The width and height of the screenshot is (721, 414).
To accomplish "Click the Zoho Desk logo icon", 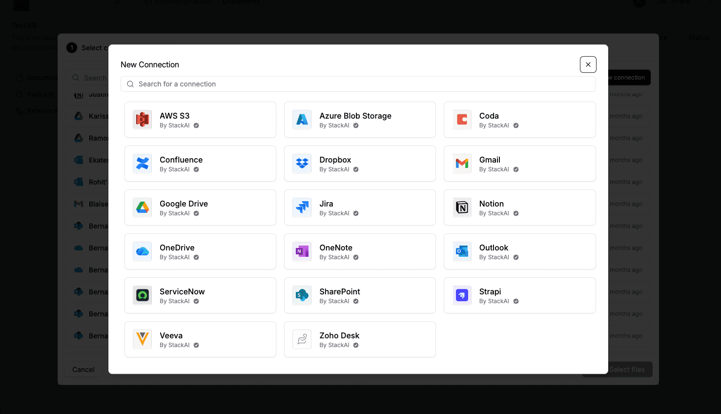I will pos(302,339).
